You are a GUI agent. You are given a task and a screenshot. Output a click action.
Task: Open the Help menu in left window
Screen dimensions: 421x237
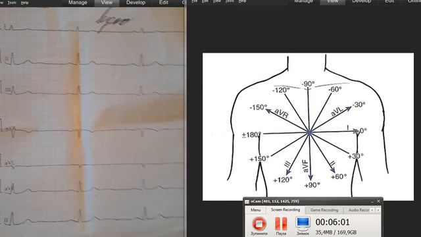tap(24, 3)
